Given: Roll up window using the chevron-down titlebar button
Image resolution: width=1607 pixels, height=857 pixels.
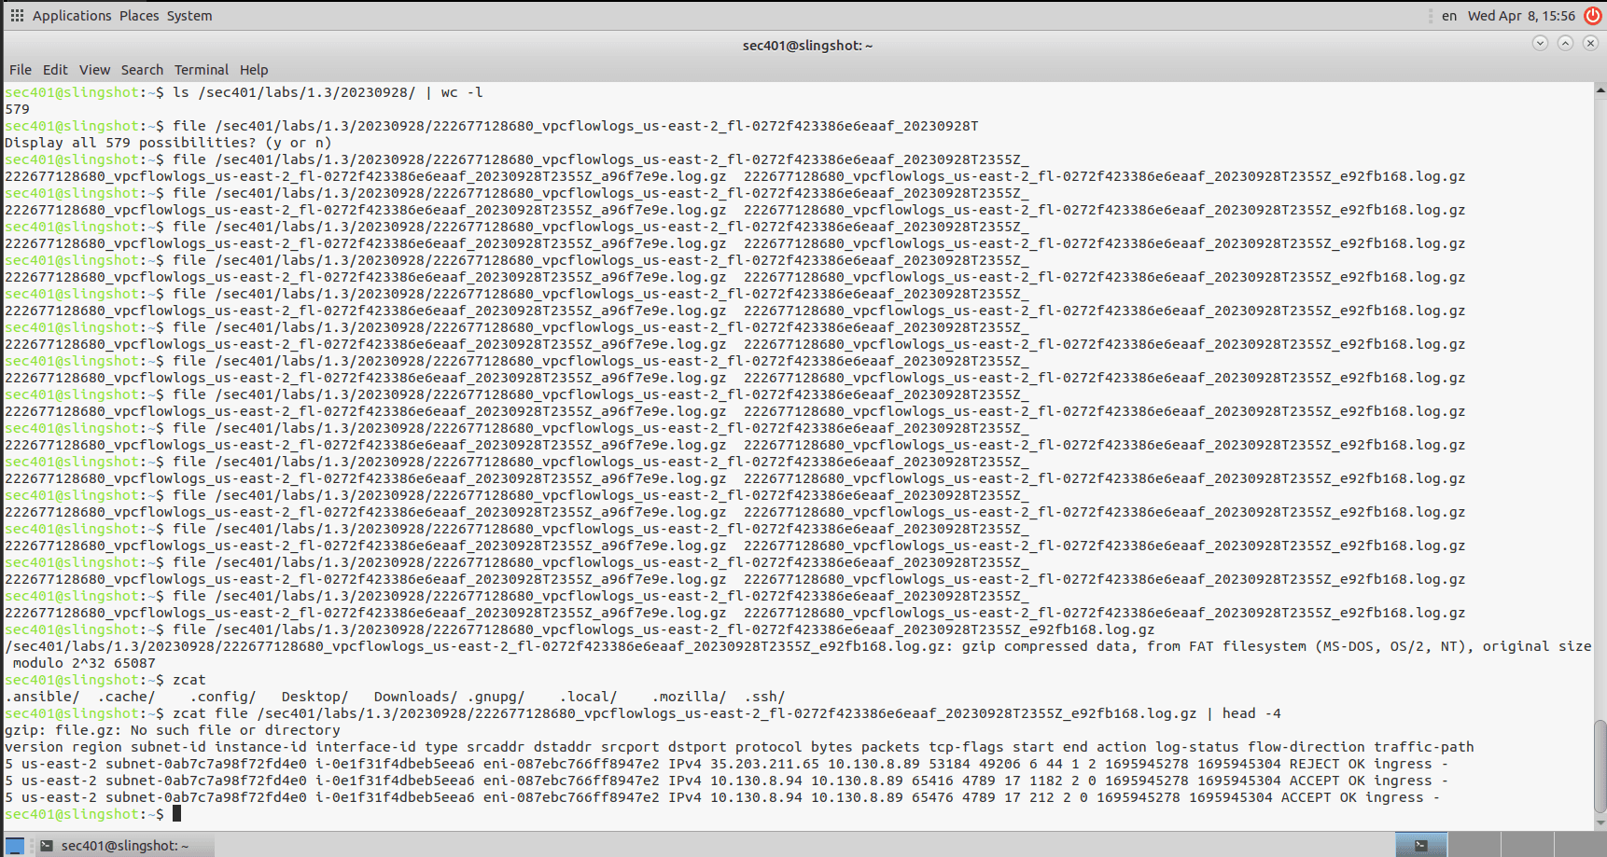Looking at the screenshot, I should tap(1538, 43).
